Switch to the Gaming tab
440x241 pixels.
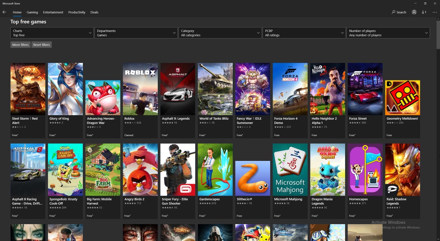click(32, 12)
